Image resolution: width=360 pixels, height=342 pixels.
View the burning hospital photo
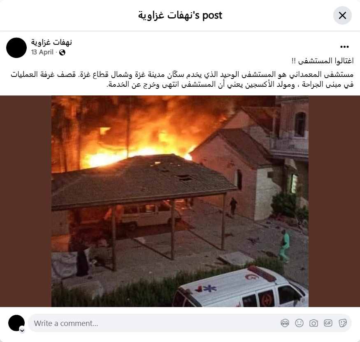tap(180, 201)
